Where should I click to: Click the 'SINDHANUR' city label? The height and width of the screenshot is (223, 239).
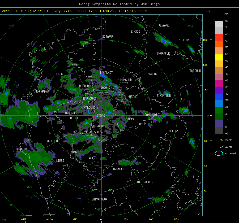[164, 96]
